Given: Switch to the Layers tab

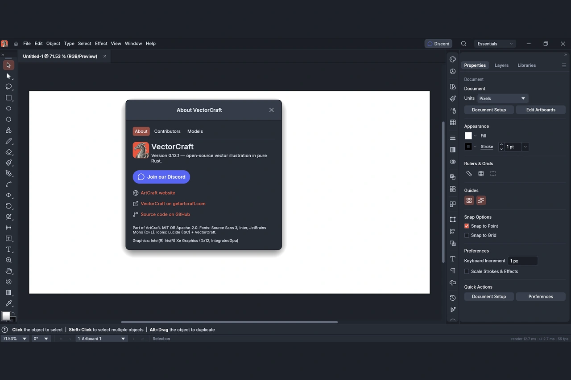Looking at the screenshot, I should point(501,65).
